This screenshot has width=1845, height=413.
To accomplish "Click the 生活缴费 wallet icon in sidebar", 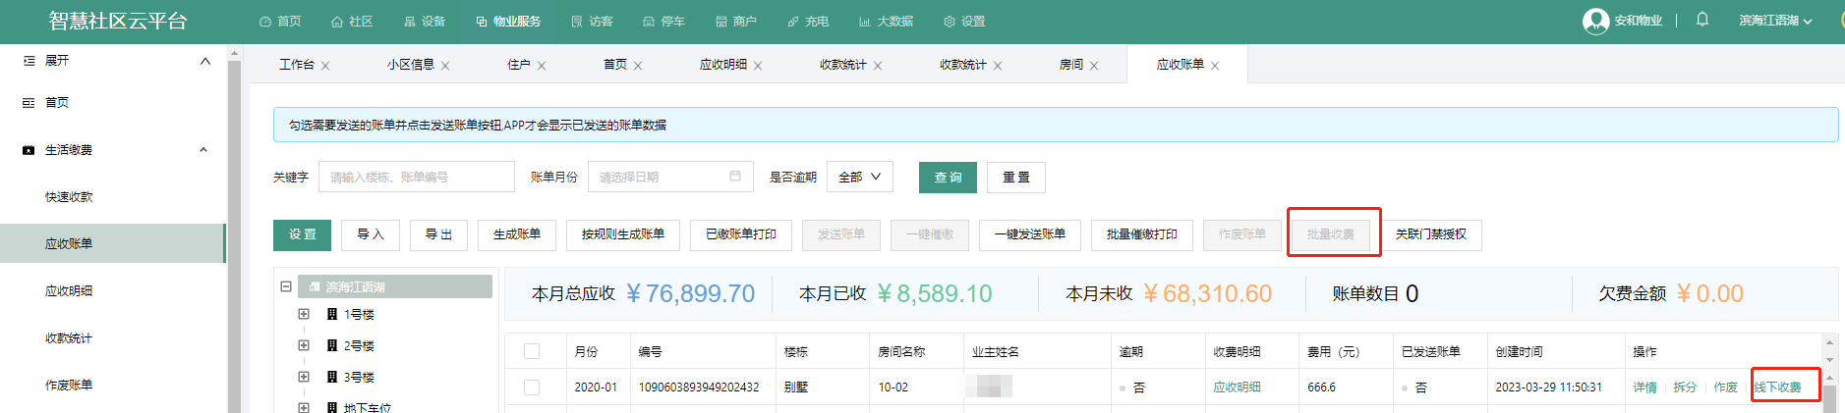I will (x=29, y=150).
